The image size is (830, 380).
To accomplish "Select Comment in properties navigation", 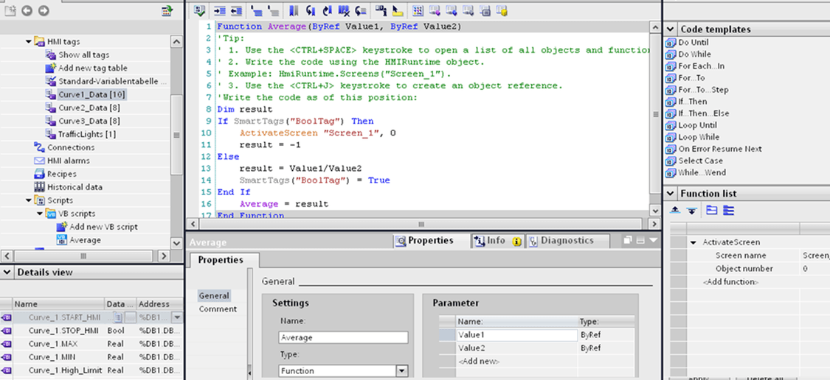I will pyautogui.click(x=218, y=309).
